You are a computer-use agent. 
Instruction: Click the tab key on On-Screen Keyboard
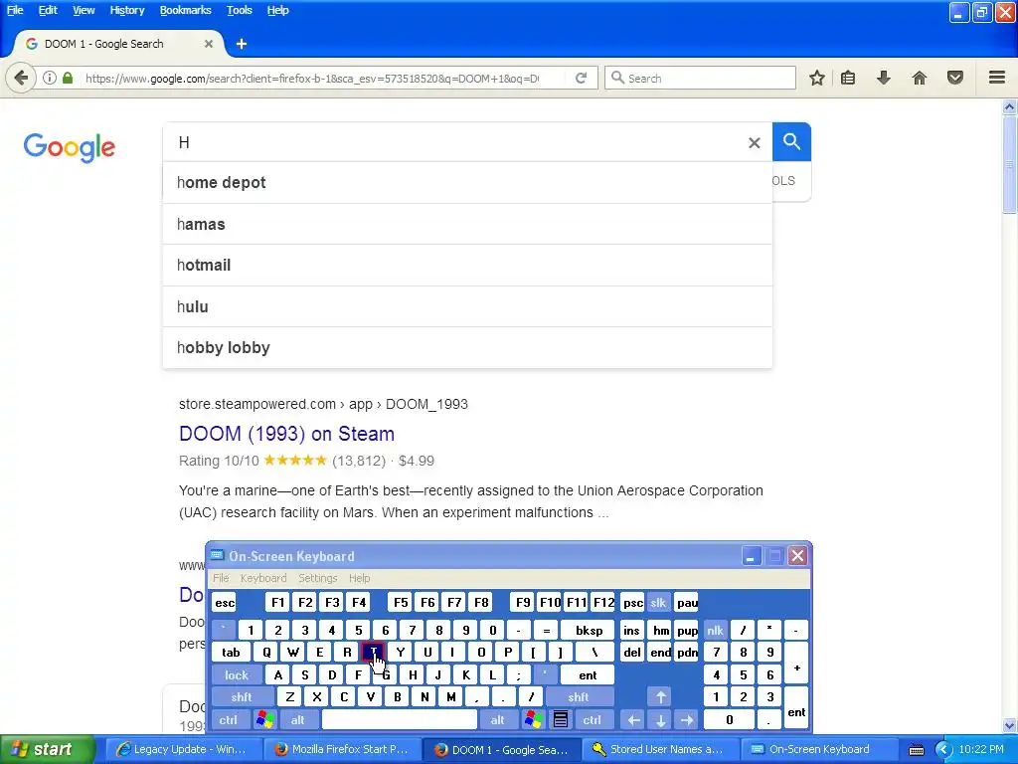tap(231, 653)
